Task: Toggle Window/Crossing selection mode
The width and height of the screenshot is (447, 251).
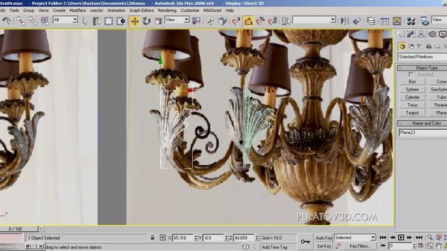Action: click(121, 21)
